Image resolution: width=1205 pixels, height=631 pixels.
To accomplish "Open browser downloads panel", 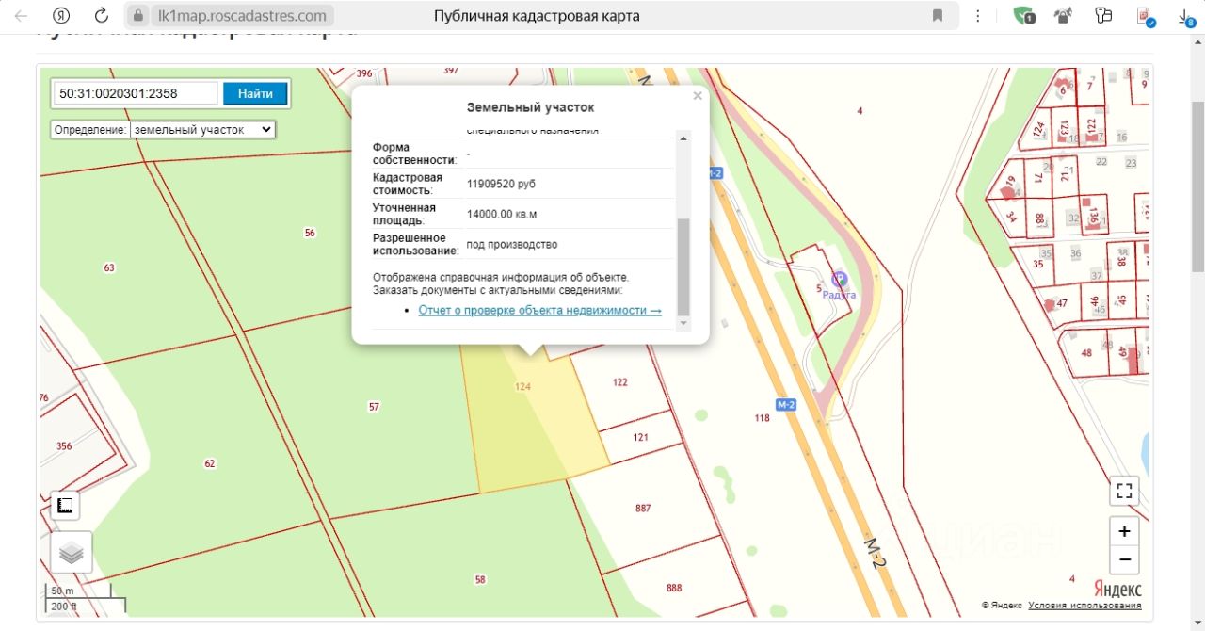I will click(x=1186, y=16).
